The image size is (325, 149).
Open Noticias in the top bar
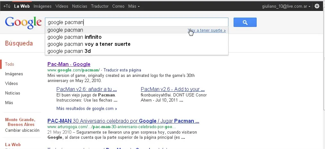[x=80, y=6]
